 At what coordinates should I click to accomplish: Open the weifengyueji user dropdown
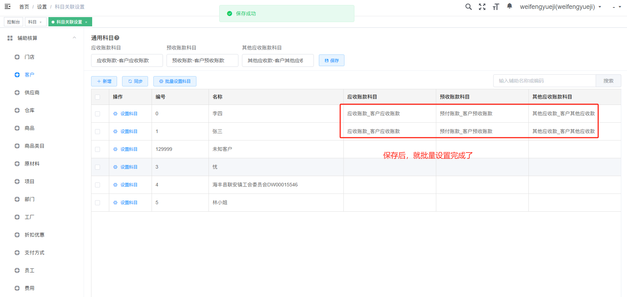(560, 7)
